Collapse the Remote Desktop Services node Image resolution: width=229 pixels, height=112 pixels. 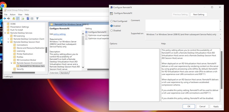click(5, 33)
